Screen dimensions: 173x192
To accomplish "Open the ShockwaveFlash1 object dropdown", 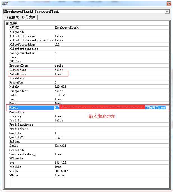I will click(x=167, y=12).
